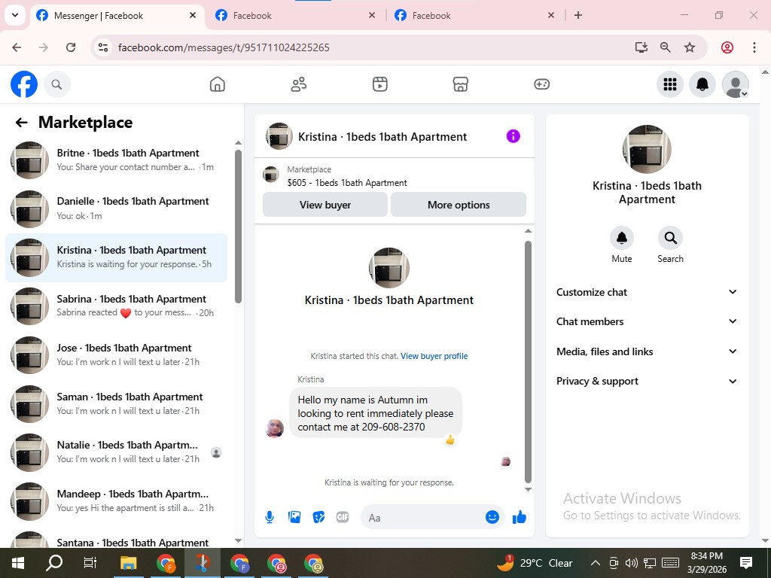Open the Chrome three-dot menu
This screenshot has height=578, width=771.
(x=754, y=47)
